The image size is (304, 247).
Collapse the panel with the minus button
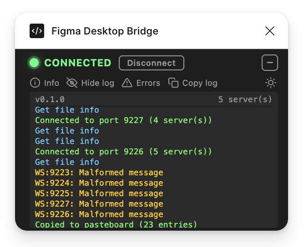[270, 63]
